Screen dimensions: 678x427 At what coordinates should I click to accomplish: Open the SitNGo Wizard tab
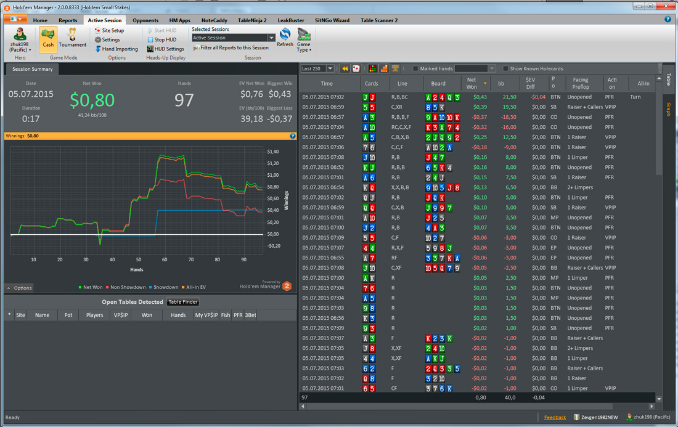click(x=332, y=20)
